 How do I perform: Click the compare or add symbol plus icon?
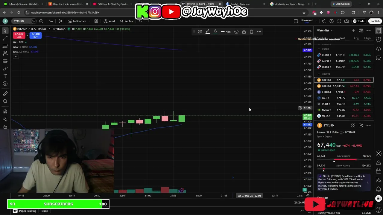[x=41, y=21]
